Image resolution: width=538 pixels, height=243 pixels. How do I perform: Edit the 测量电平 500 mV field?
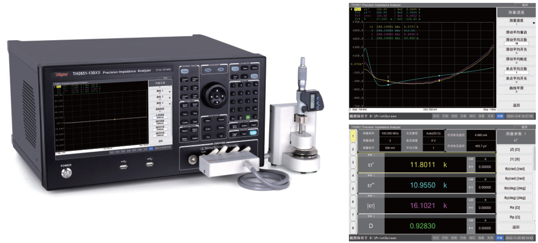[x=390, y=148]
